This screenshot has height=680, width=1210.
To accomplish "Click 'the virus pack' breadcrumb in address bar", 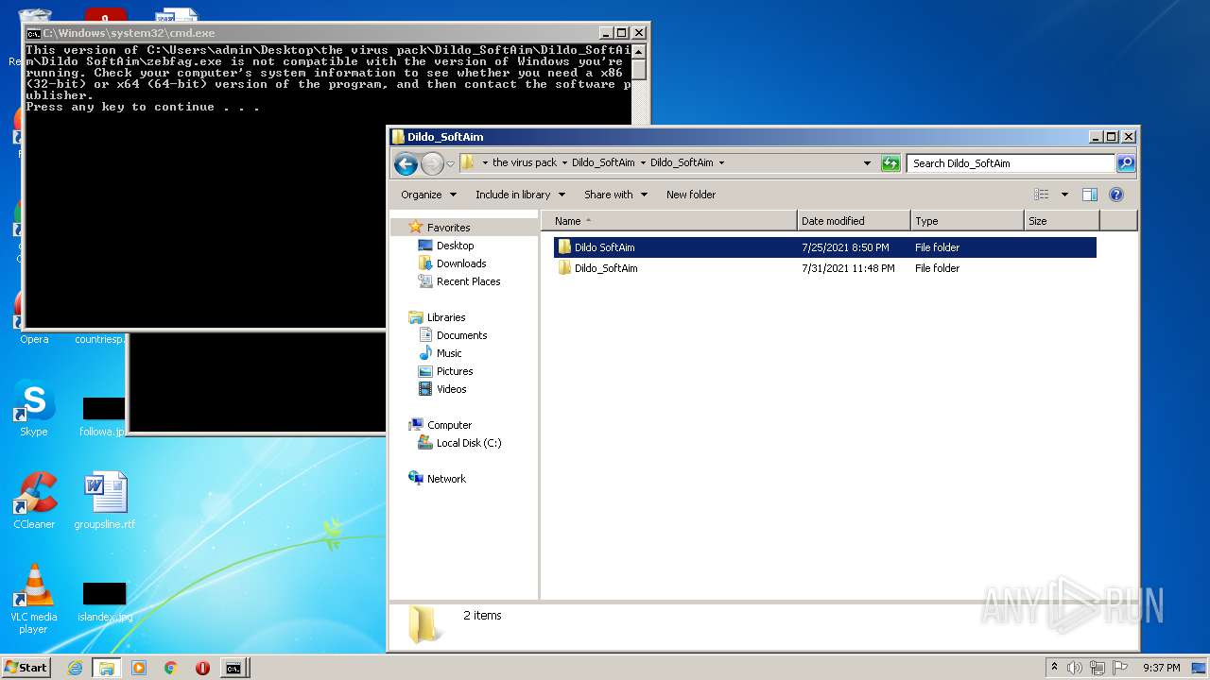I will [x=524, y=162].
